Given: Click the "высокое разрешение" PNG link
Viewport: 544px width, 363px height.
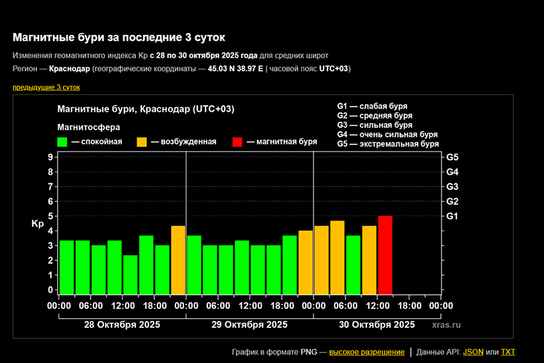Looking at the screenshot, I should point(367,352).
